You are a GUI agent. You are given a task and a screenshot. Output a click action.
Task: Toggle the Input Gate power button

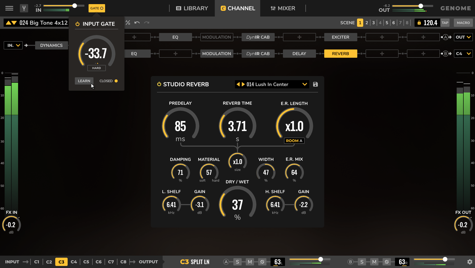point(77,24)
